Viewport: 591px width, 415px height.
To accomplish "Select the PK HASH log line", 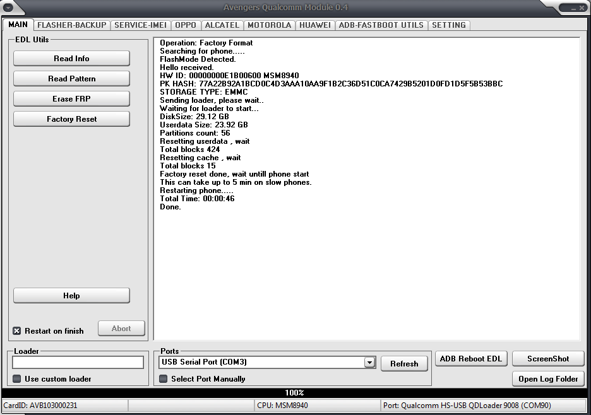I will 331,84.
